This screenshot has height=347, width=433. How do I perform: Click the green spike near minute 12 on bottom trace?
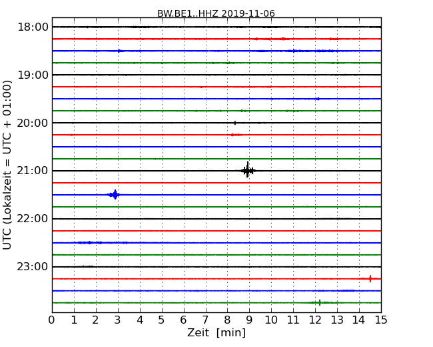point(320,302)
